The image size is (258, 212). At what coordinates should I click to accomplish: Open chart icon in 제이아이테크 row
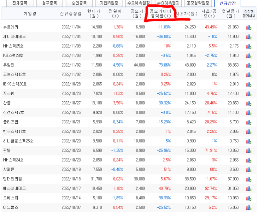(x=249, y=37)
